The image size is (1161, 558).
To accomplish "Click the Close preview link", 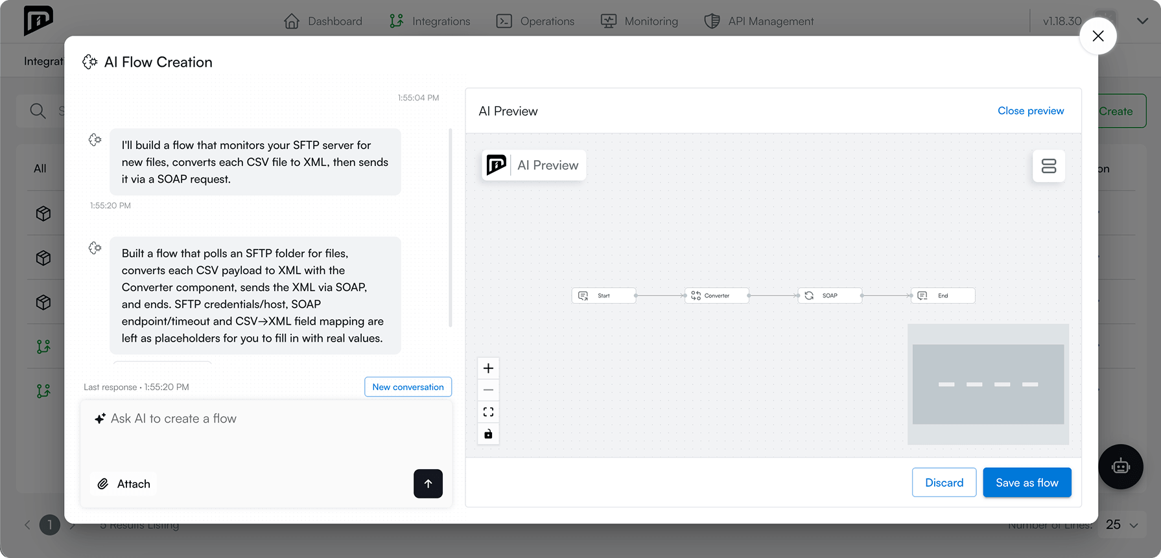I will click(1031, 111).
